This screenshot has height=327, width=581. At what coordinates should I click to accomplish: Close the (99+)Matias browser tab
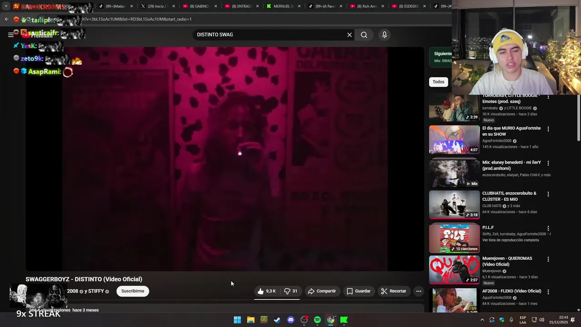coord(132,6)
